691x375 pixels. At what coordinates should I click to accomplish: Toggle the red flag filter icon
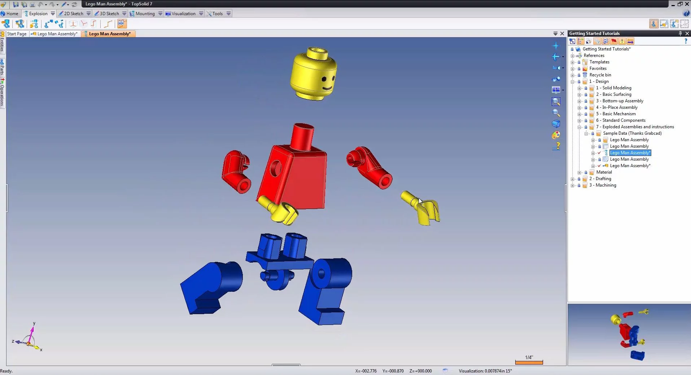(x=614, y=41)
